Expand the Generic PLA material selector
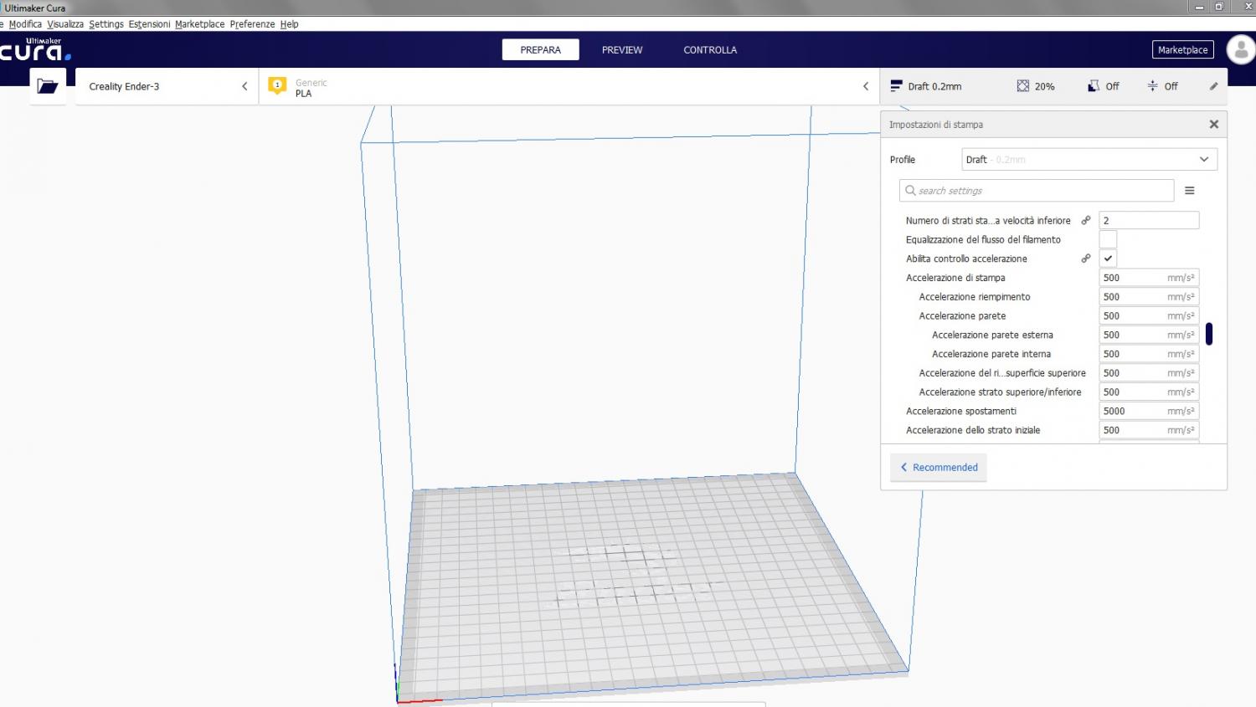Image resolution: width=1256 pixels, height=707 pixels. 569,87
